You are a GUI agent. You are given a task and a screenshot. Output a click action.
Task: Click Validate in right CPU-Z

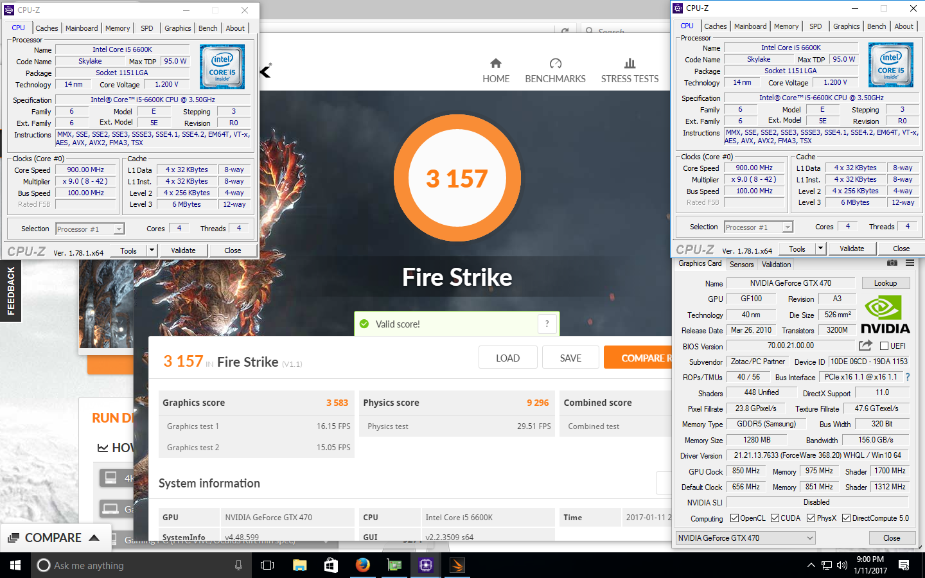852,249
